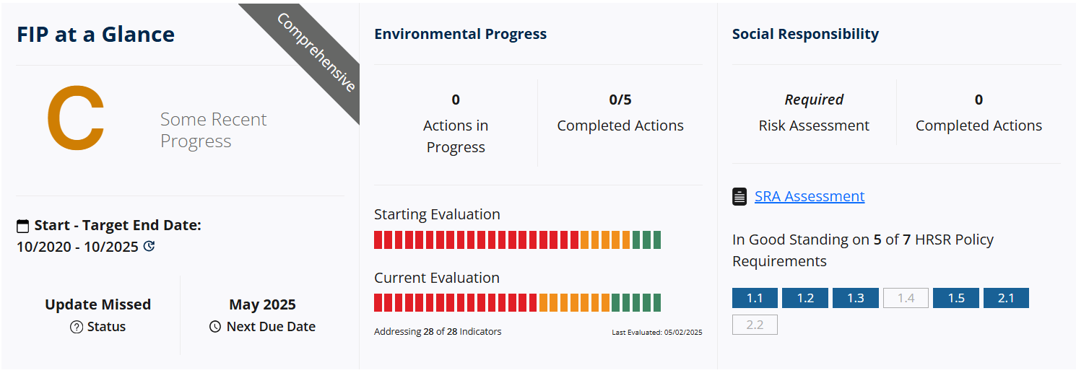Click the unfilled 1.4 requirement badge

pos(906,298)
